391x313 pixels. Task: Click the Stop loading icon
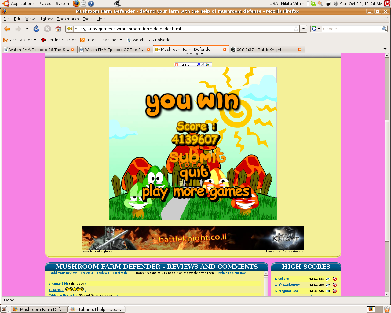point(47,29)
